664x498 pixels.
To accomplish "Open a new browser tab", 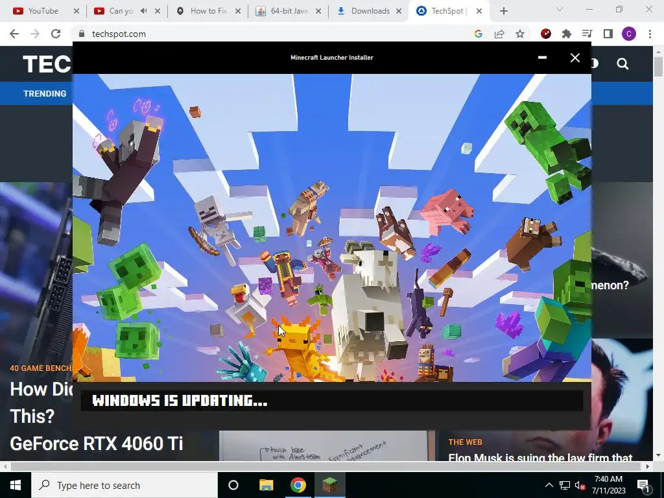I will [503, 11].
